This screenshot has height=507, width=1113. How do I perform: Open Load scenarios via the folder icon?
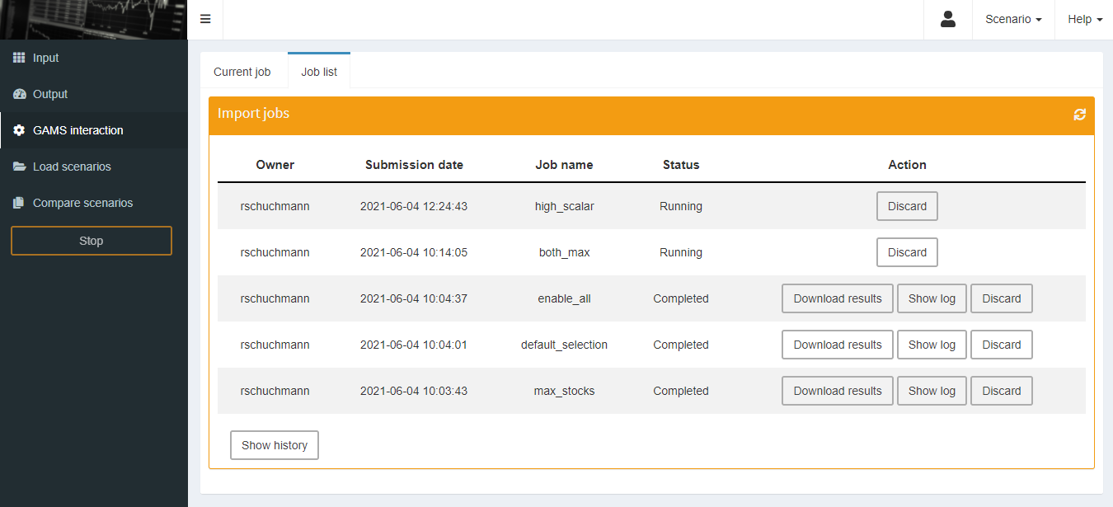[x=16, y=166]
